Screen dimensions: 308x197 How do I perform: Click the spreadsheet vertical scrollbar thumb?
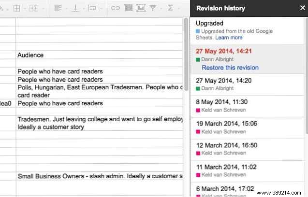(x=186, y=54)
